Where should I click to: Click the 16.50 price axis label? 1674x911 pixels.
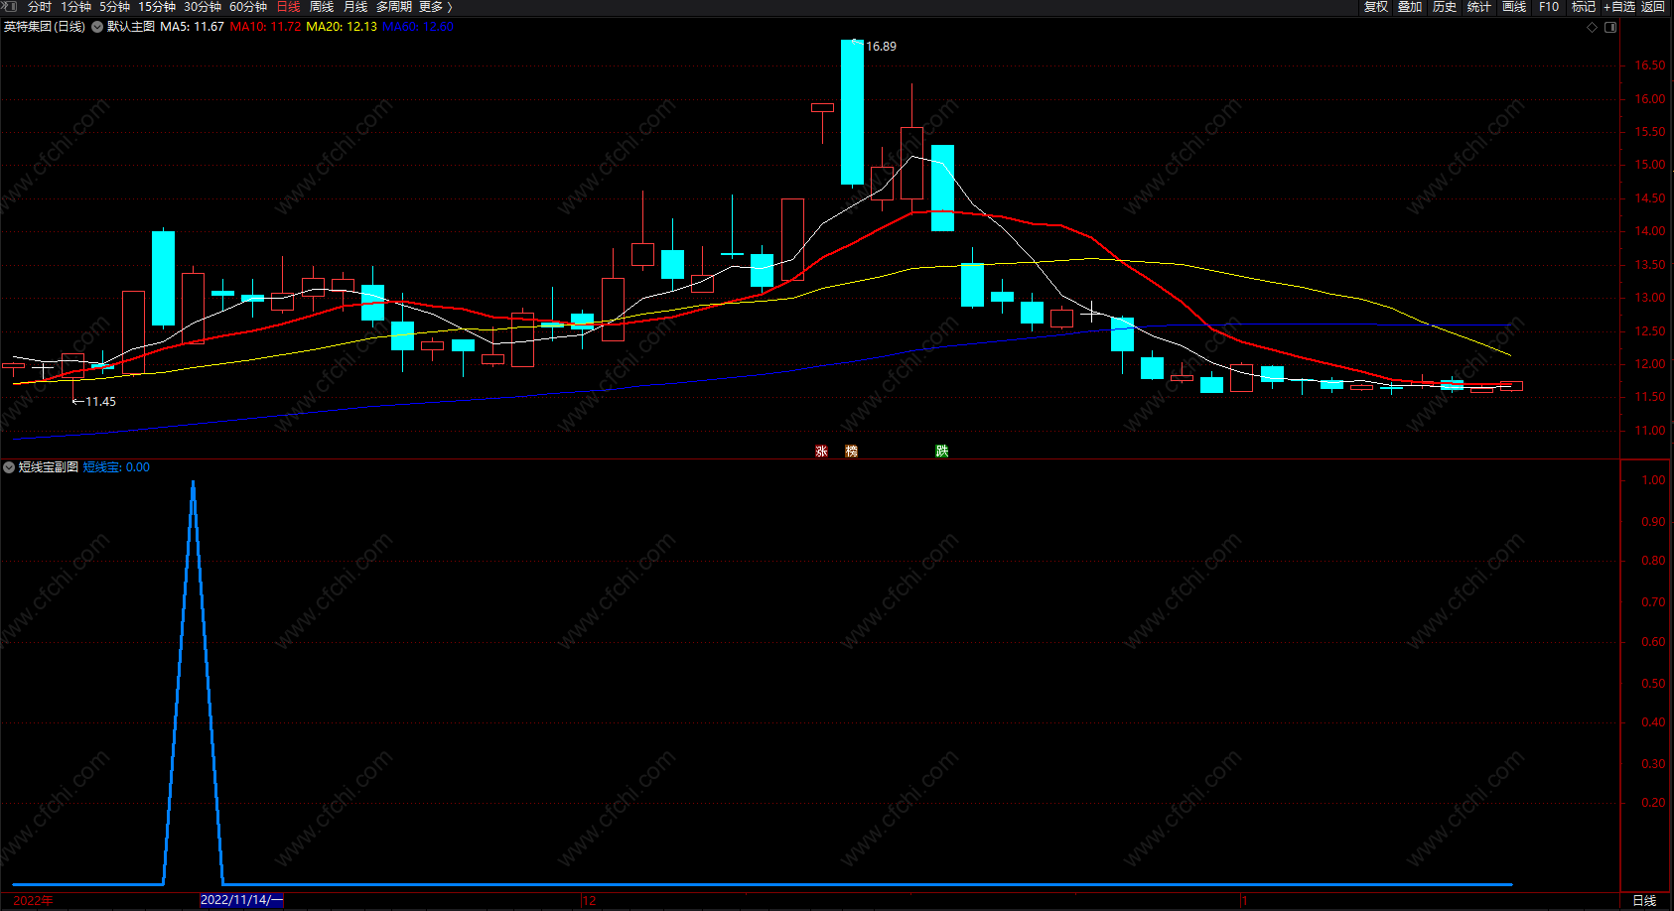point(1650,65)
